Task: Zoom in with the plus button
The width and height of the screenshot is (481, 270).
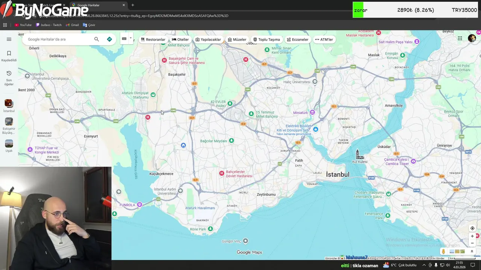Action: pos(472,236)
